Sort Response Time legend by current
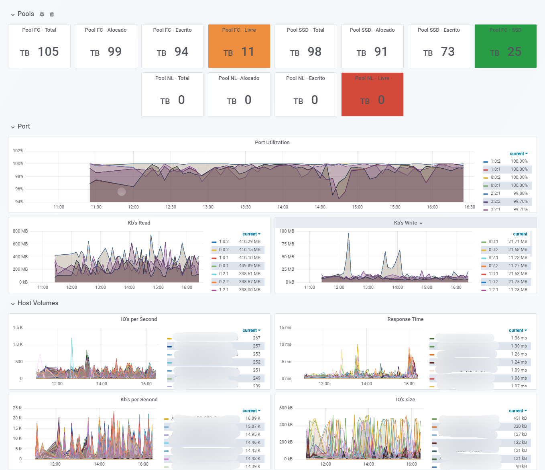 518,331
